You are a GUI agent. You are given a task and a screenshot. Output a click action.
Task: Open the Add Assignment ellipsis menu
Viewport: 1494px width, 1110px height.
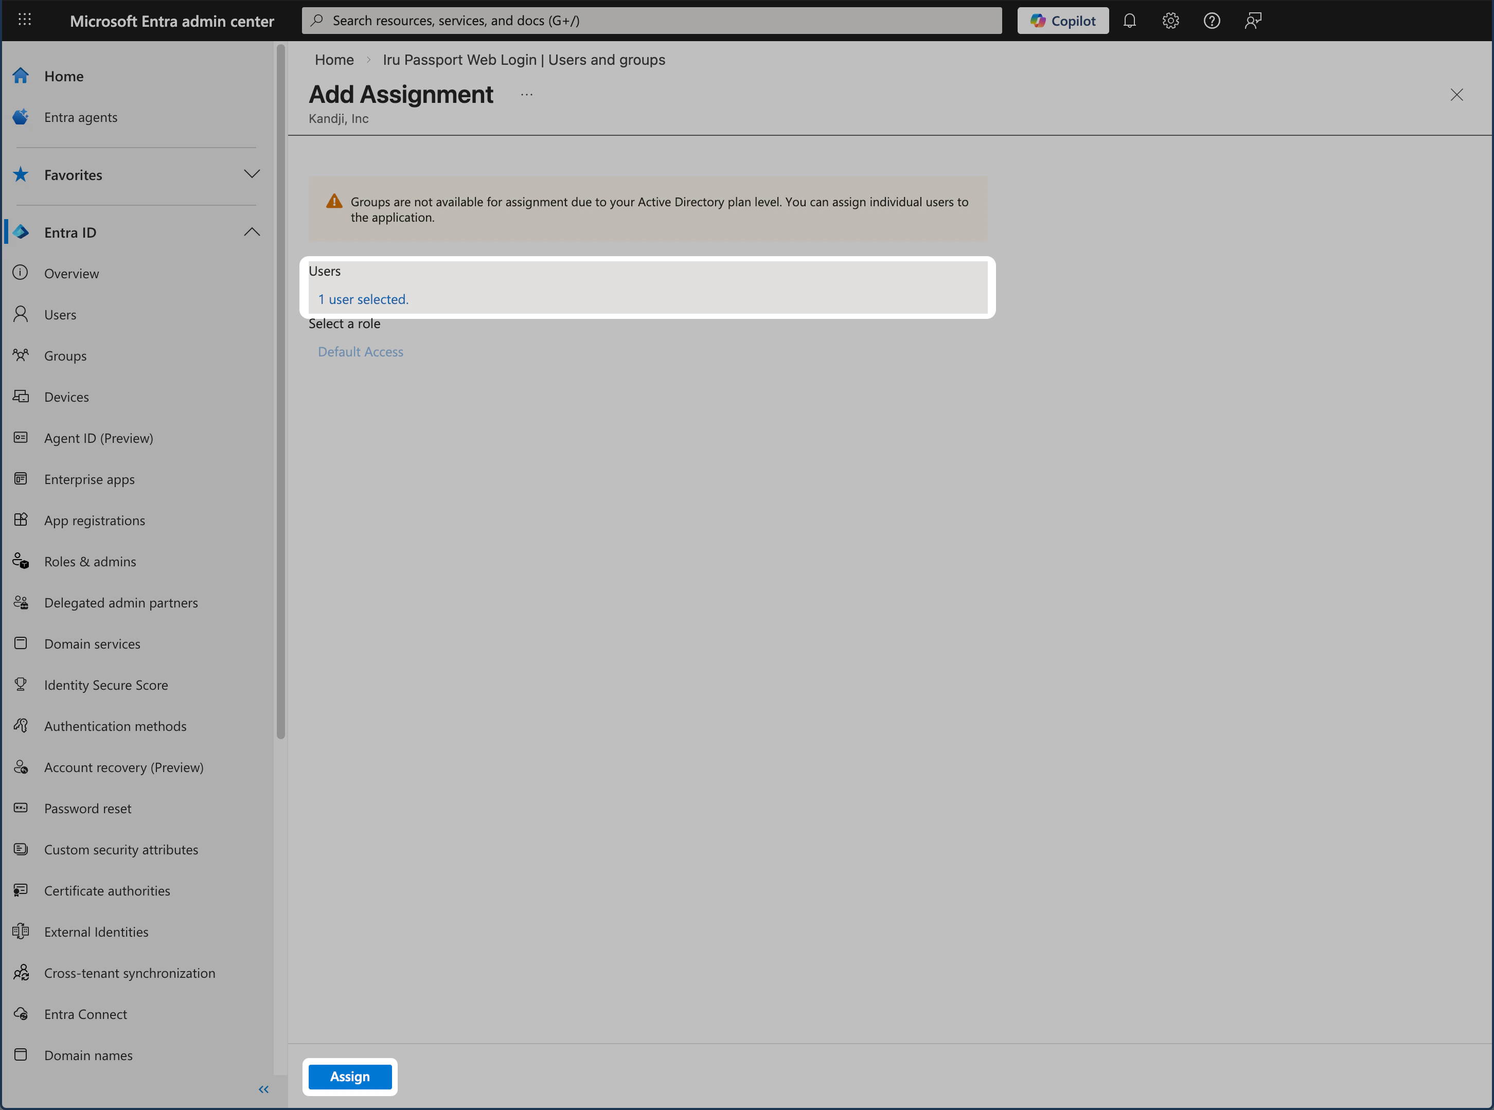coord(526,95)
